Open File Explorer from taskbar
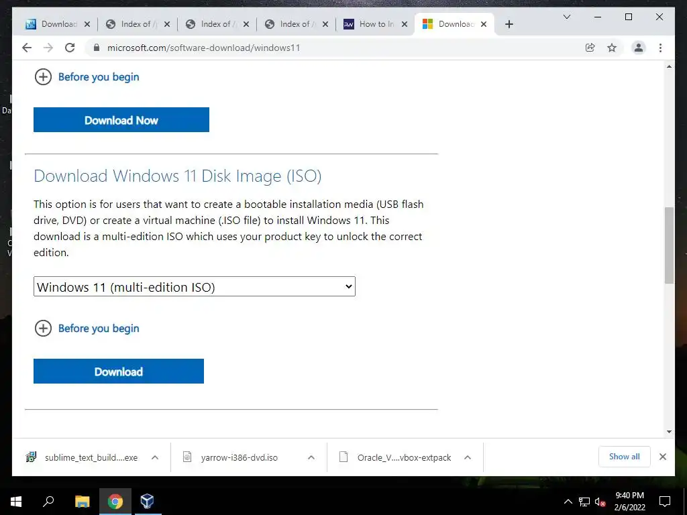This screenshot has height=515, width=687. [x=82, y=502]
